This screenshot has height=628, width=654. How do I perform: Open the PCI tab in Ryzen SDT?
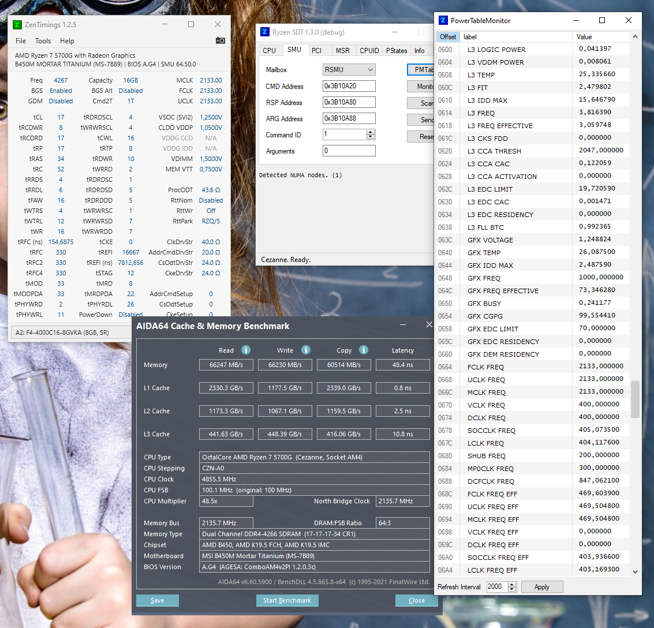316,50
